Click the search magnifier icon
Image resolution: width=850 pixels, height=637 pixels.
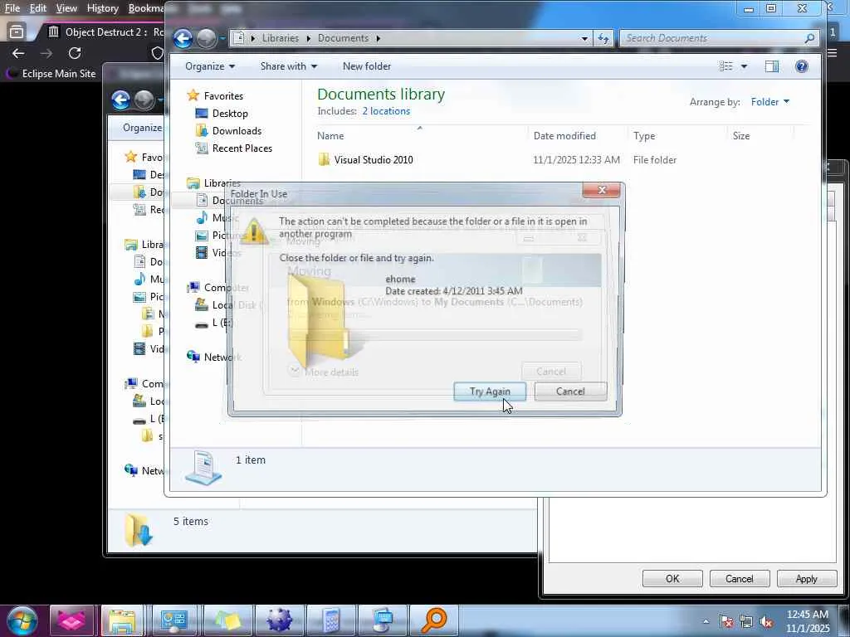click(x=809, y=38)
